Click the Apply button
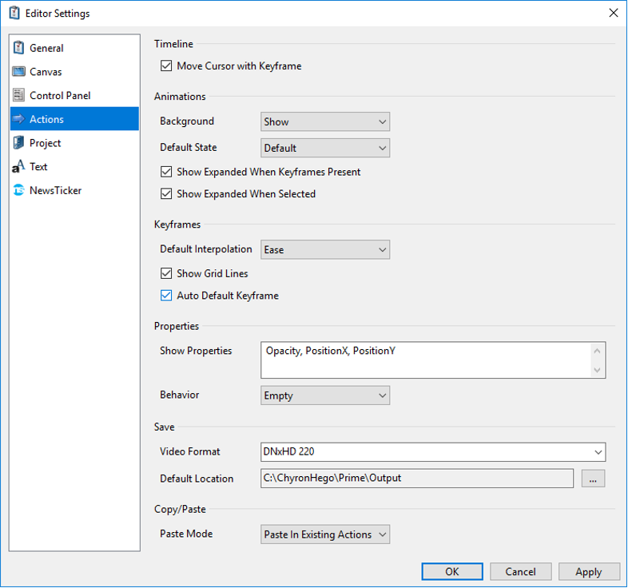This screenshot has height=588, width=628. [588, 571]
